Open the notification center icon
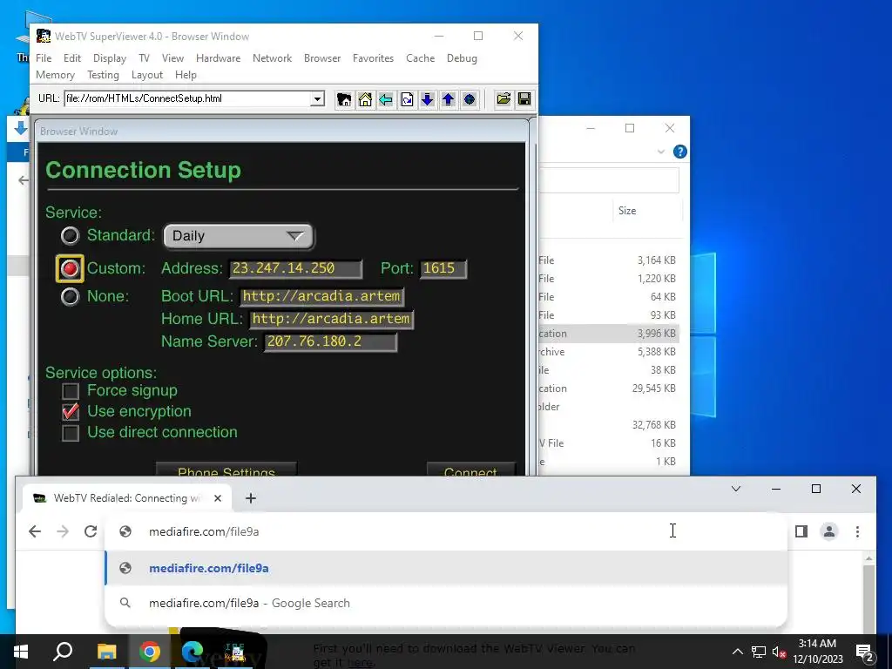 click(x=864, y=652)
